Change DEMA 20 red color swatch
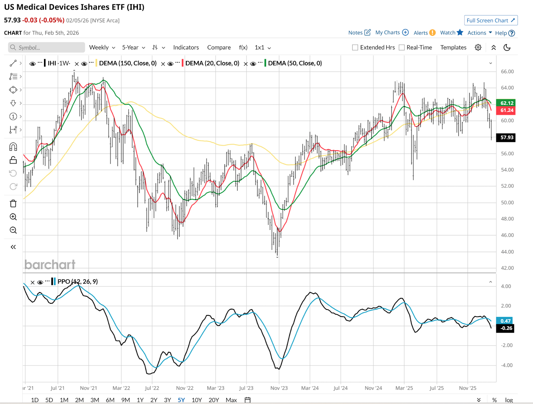Viewport: 533px width, 404px height. point(183,63)
